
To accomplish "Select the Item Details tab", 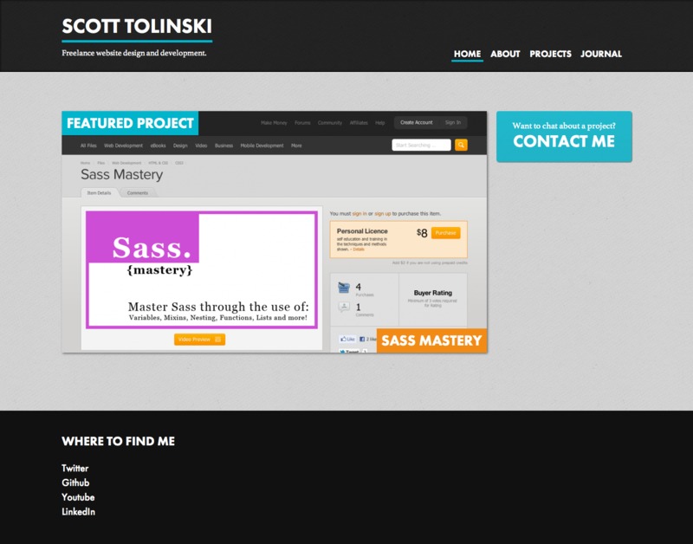I will point(99,191).
